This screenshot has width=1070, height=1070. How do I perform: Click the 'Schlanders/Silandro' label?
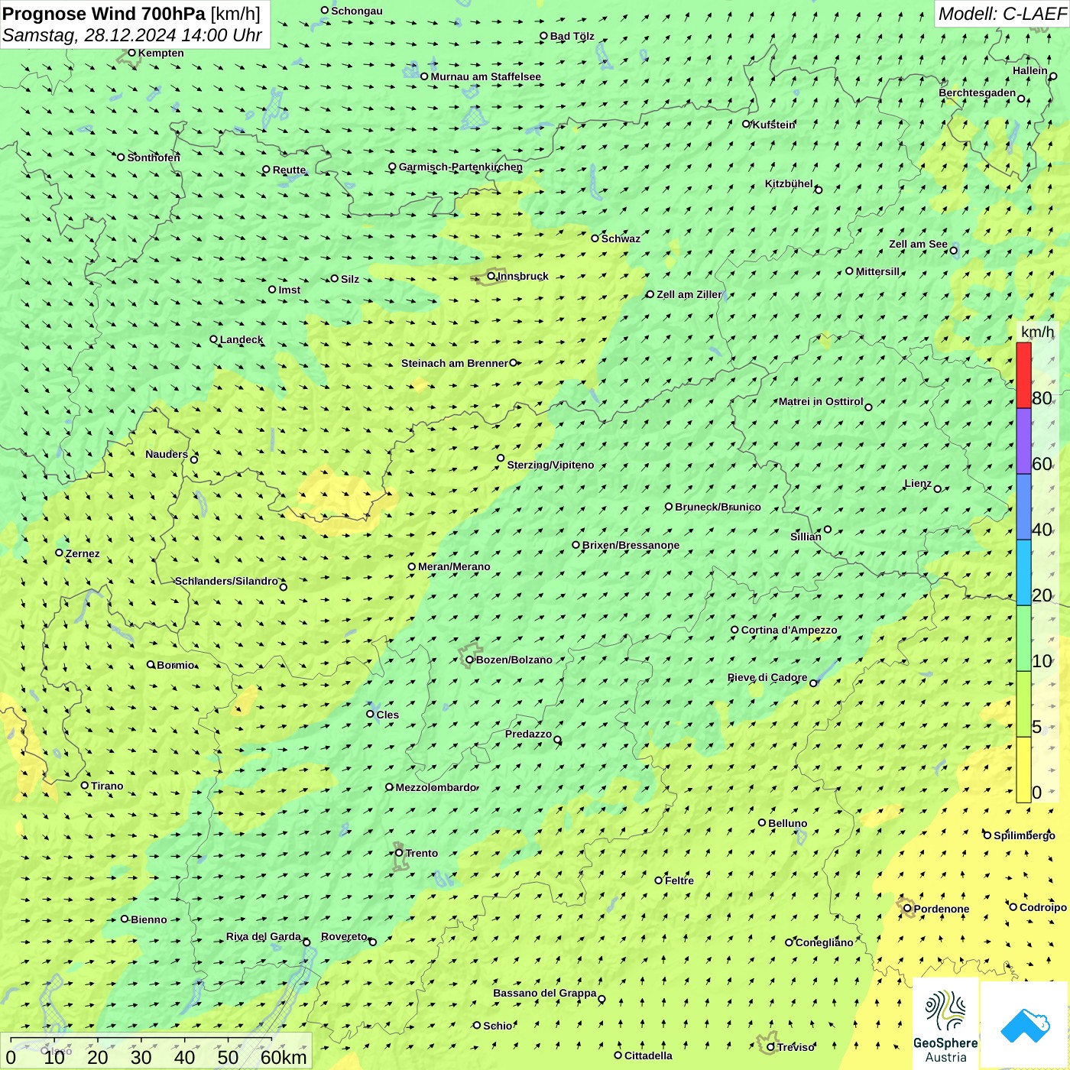click(226, 581)
